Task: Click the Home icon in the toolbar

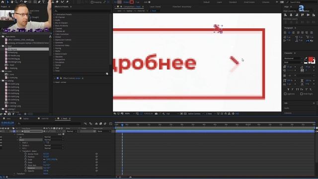Action: [x=2, y=2]
